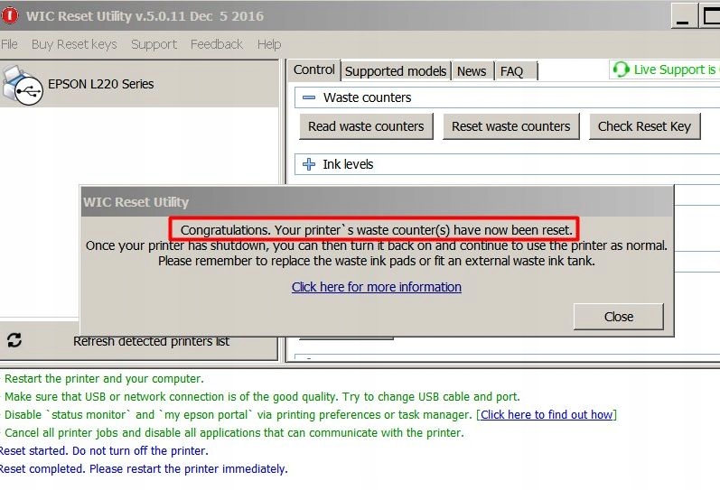Close the congratulations dialog
The image size is (720, 490).
pyautogui.click(x=619, y=317)
